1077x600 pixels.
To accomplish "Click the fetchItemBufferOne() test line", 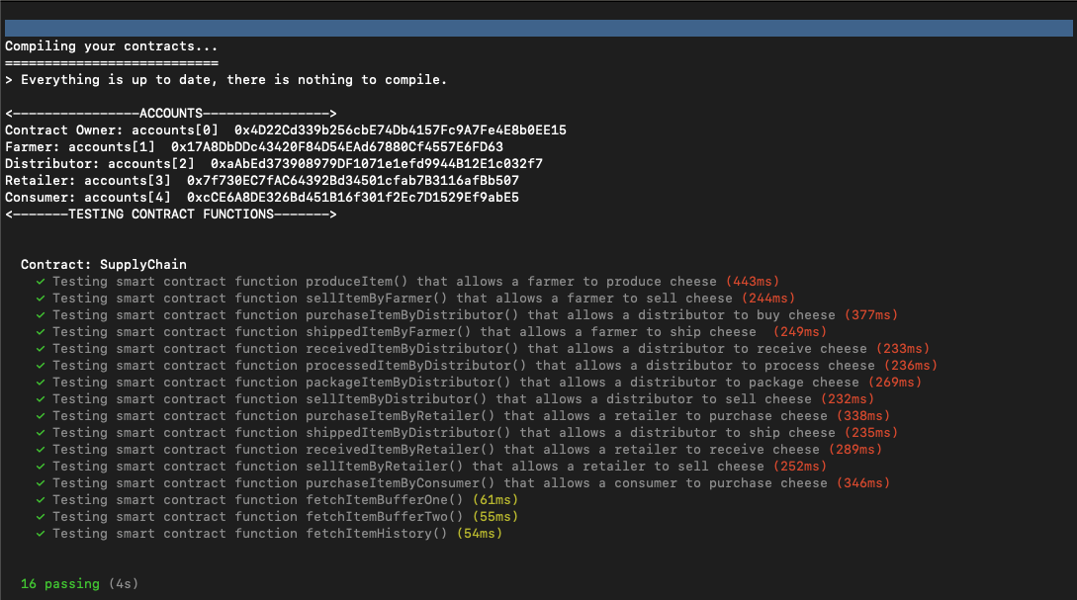I will pos(277,500).
